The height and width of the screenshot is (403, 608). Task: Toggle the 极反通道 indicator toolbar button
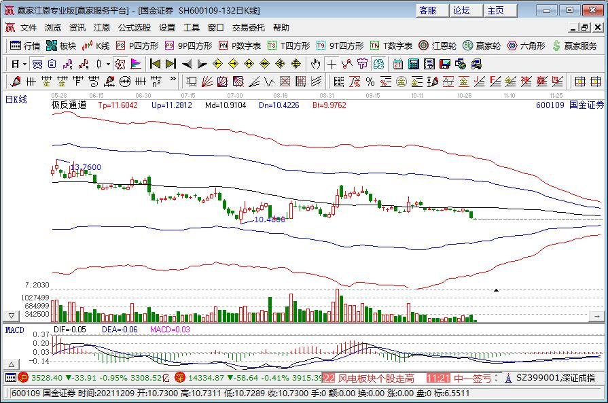coord(120,64)
